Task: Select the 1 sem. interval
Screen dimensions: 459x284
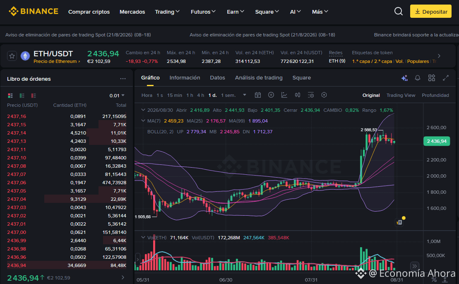Action: [x=228, y=95]
